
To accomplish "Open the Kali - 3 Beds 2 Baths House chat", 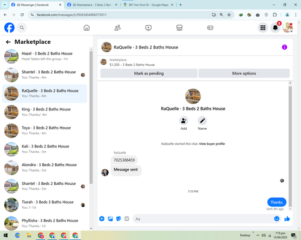I will [x=45, y=149].
